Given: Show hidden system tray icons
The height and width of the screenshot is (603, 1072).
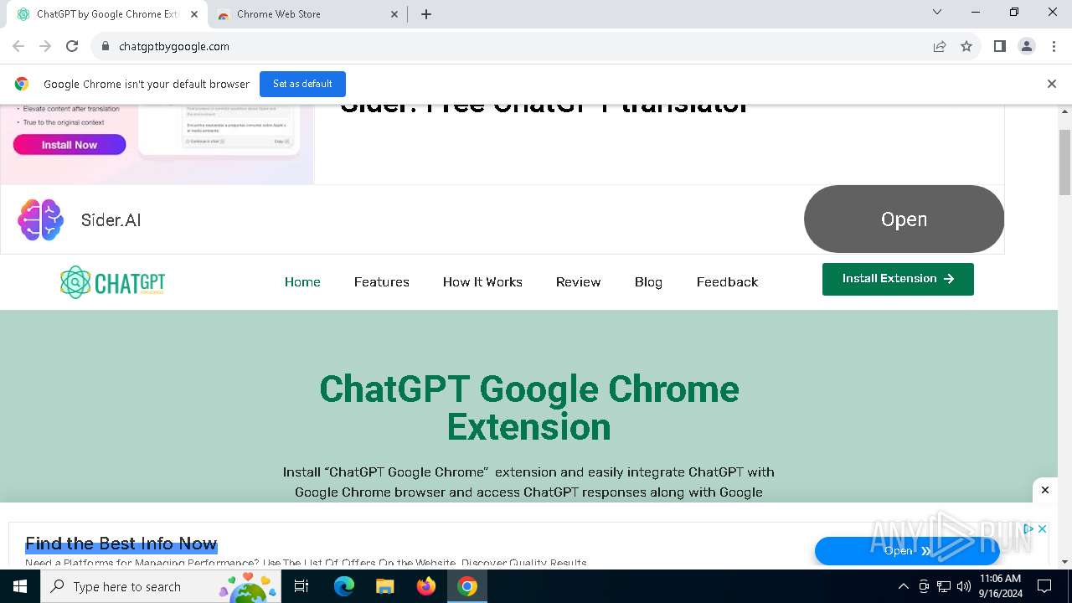Looking at the screenshot, I should [903, 586].
